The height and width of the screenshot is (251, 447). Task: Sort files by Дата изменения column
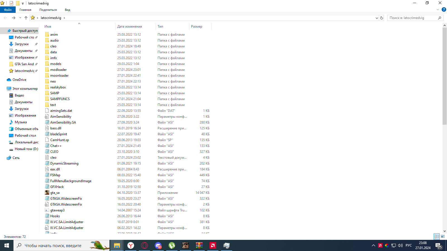tap(130, 26)
